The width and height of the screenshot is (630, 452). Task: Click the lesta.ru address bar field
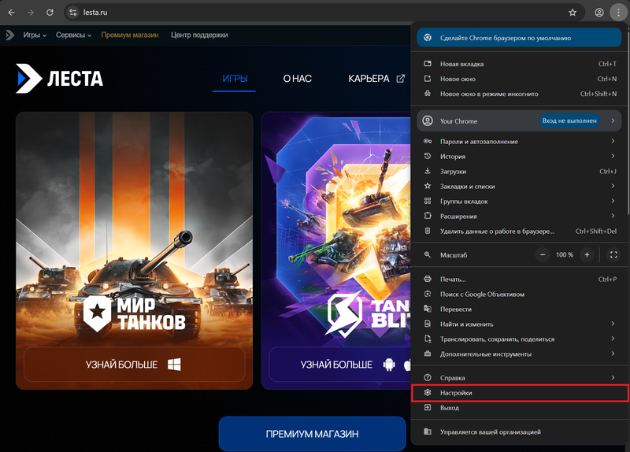click(315, 13)
